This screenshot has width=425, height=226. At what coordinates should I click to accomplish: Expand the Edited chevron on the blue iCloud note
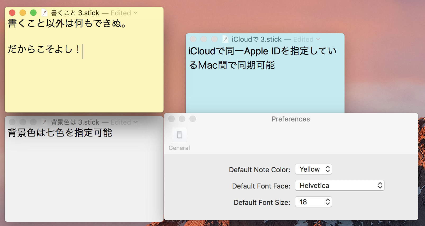pyautogui.click(x=318, y=39)
